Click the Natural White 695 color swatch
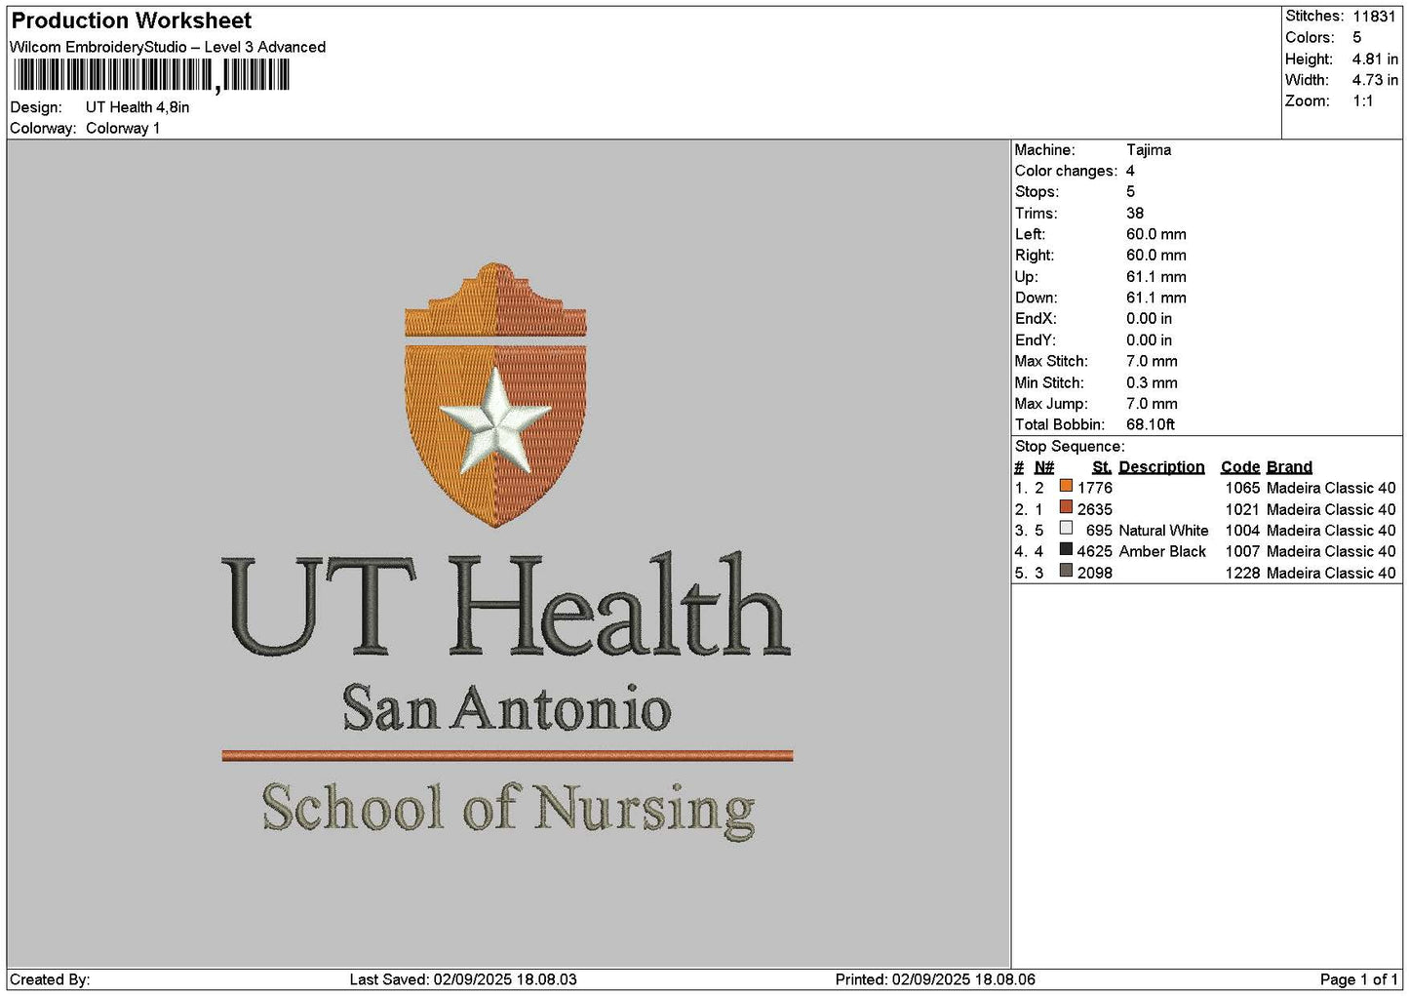The width and height of the screenshot is (1409, 996). [x=1066, y=529]
